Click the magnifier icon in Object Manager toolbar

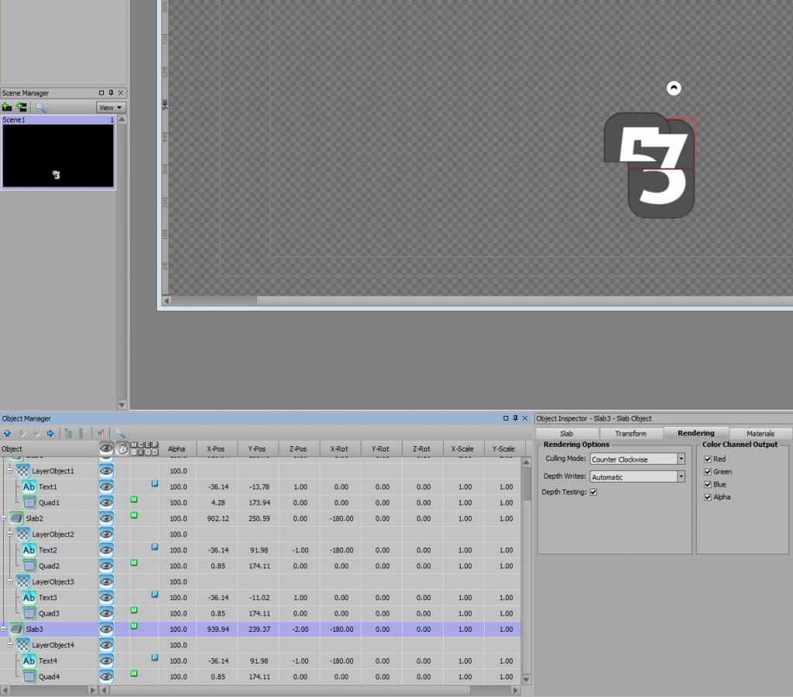[x=120, y=434]
